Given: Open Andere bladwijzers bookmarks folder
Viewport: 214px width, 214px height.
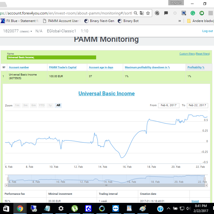Looking at the screenshot, I should 200,21.
